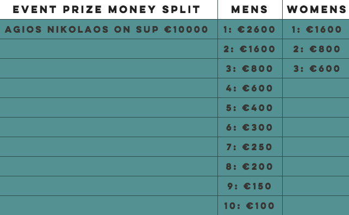The image size is (349, 215).
Task: Click mens fifth place €400 cell
Action: coord(250,108)
